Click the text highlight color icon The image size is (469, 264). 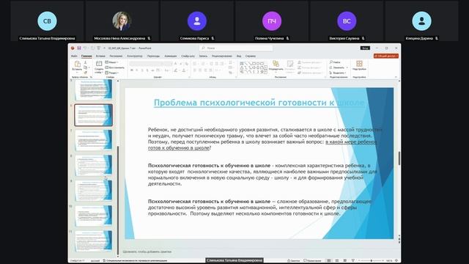coord(175,70)
